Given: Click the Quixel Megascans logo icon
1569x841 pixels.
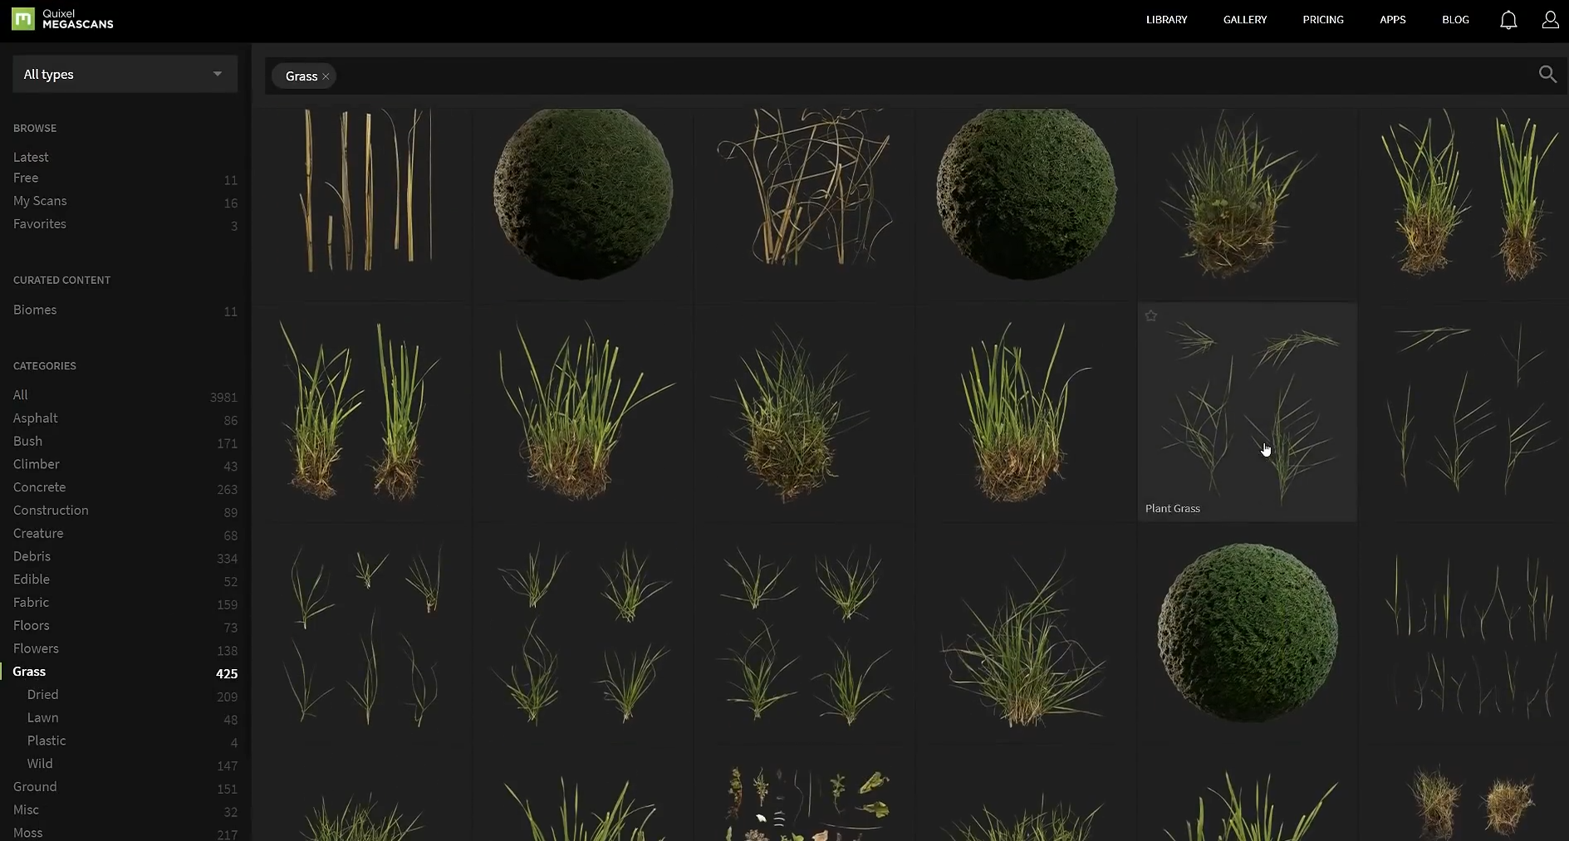Looking at the screenshot, I should click(23, 19).
